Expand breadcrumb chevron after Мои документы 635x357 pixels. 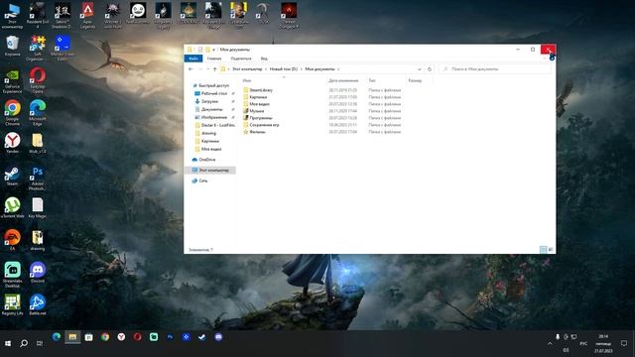tap(338, 69)
